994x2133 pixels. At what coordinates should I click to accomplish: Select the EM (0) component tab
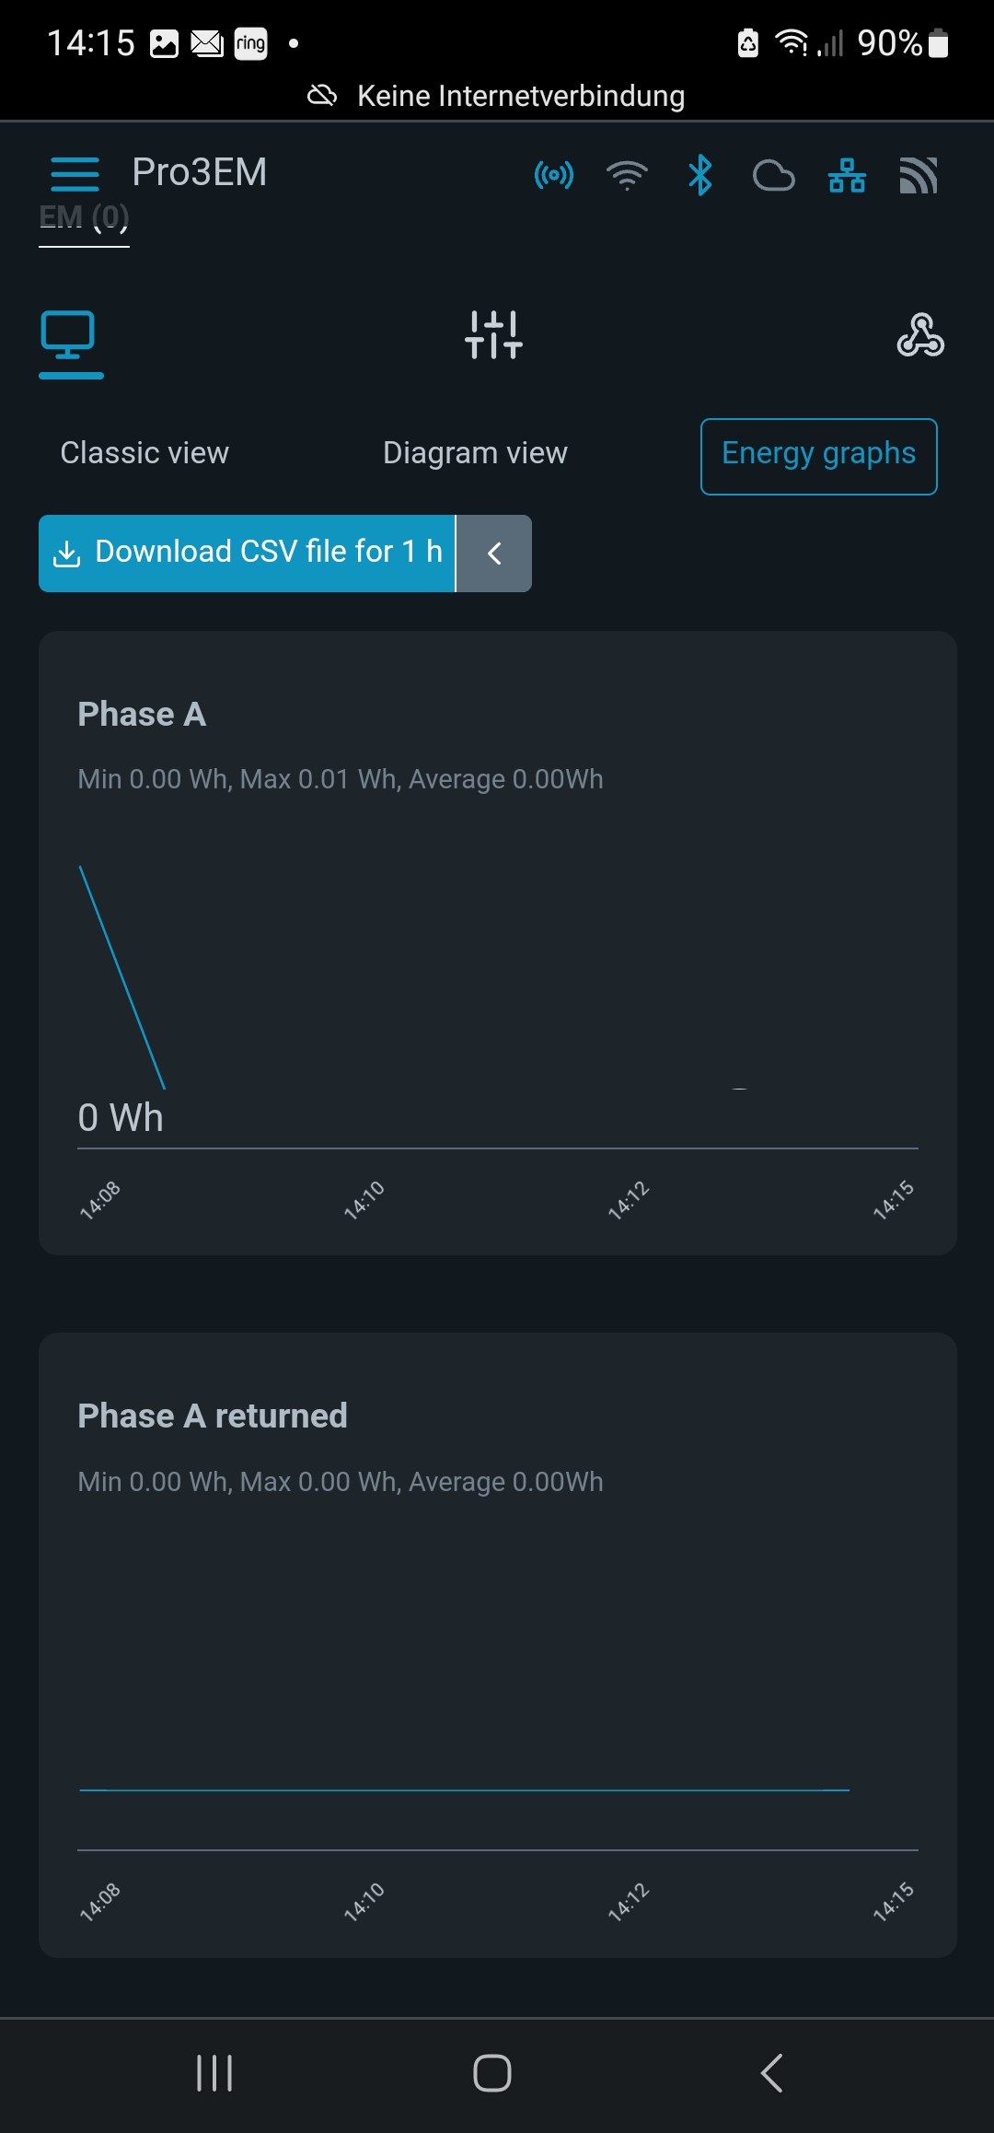coord(84,219)
